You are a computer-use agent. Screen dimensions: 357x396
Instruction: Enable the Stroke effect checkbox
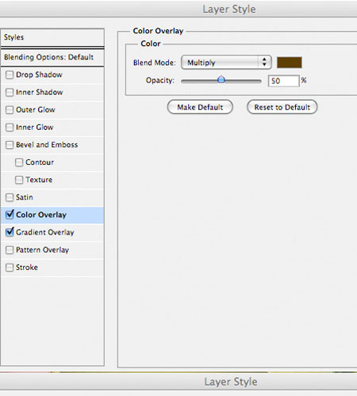click(10, 268)
